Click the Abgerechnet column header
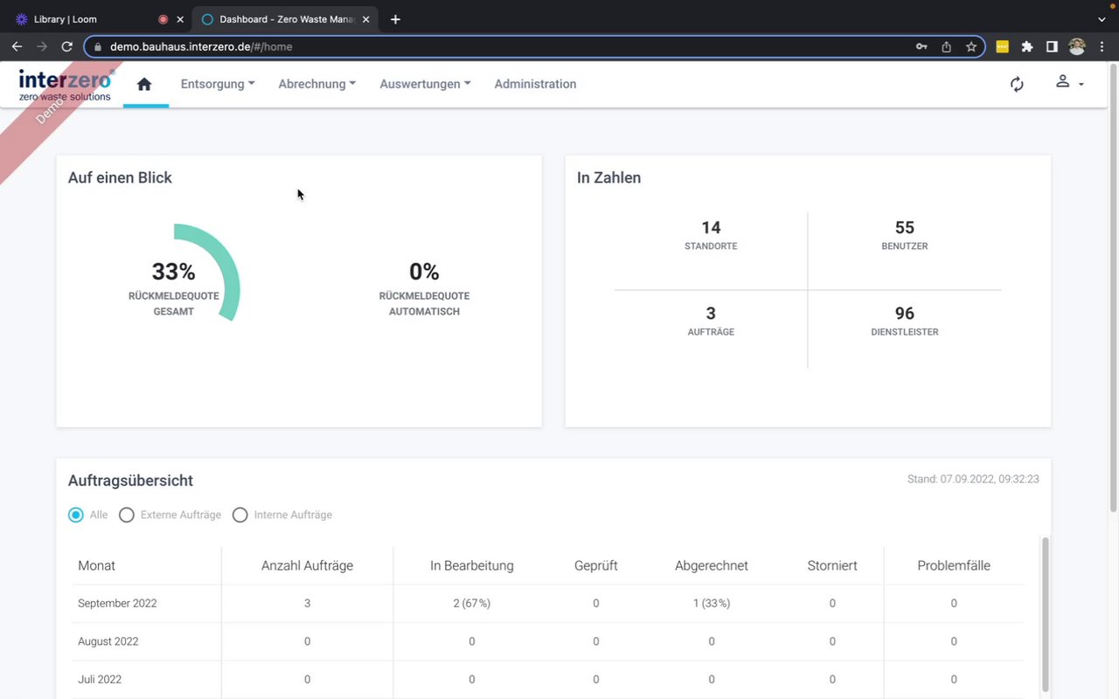The image size is (1119, 699). click(x=712, y=565)
